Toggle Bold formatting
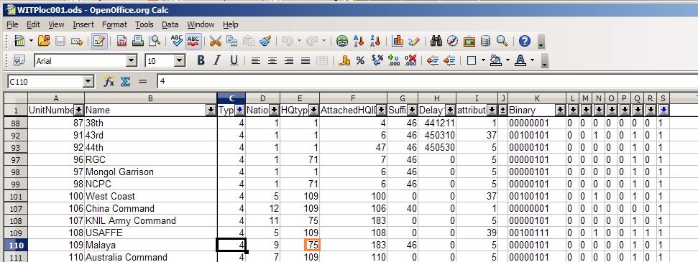Screen dimensions: 698x262 [x=201, y=60]
